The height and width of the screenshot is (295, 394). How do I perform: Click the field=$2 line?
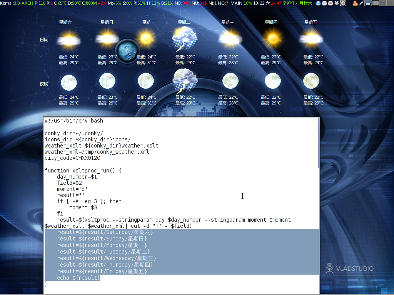(x=69, y=183)
